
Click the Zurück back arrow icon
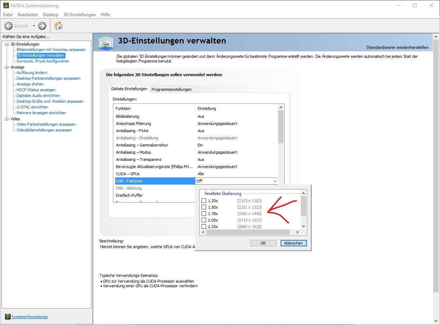click(x=8, y=26)
